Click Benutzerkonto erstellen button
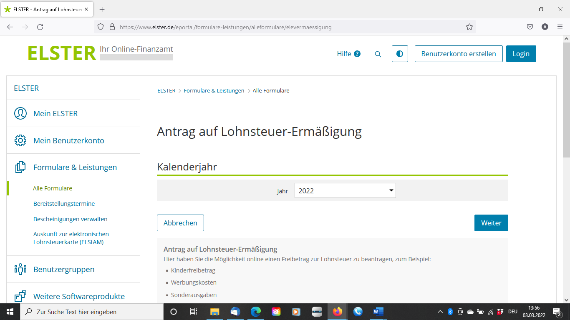Image resolution: width=570 pixels, height=320 pixels. point(459,54)
